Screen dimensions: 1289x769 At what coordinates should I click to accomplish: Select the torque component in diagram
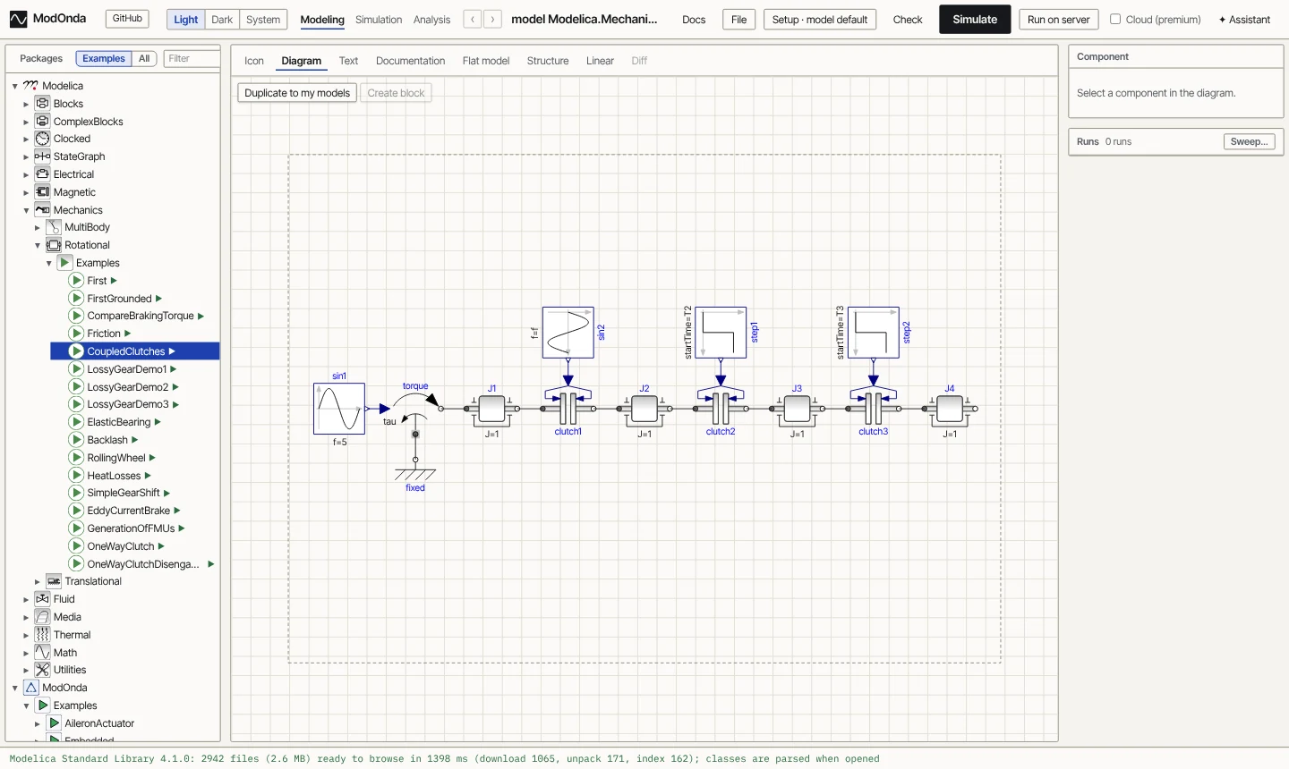tap(415, 409)
